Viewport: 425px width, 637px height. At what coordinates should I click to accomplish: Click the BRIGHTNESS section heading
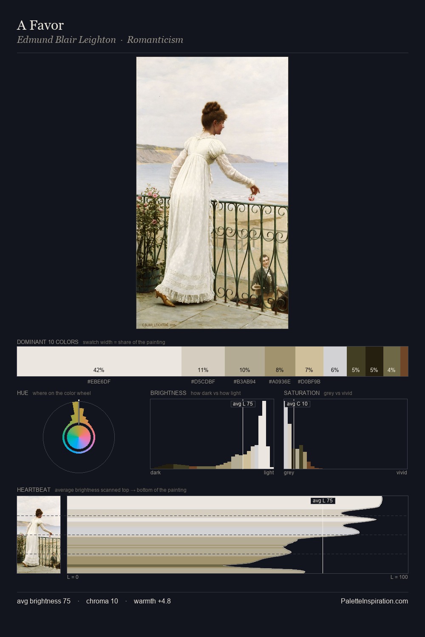pos(168,393)
